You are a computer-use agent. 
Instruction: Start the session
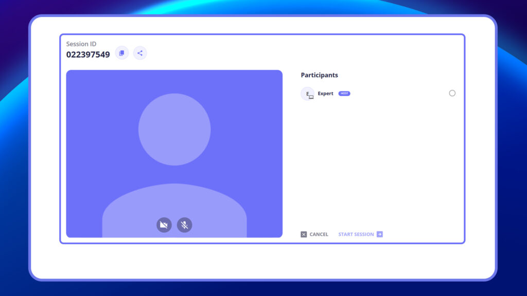(x=360, y=234)
